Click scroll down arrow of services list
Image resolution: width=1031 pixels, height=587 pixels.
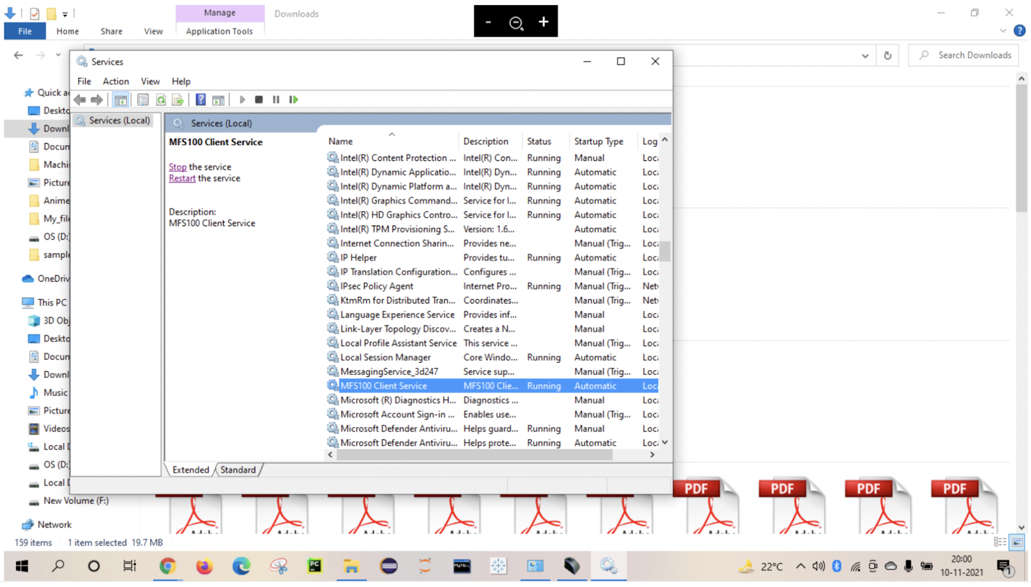click(665, 443)
